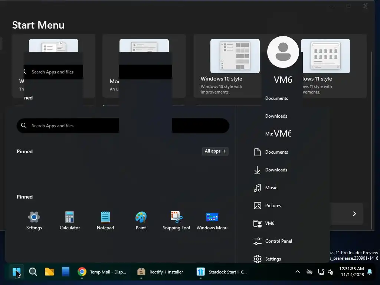
Task: Open the taskbar Search magnifier
Action: click(33, 272)
